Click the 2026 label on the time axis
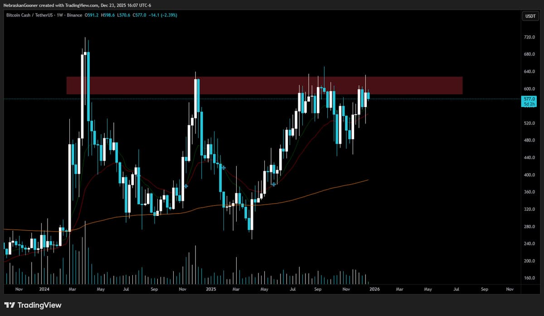Image resolution: width=544 pixels, height=316 pixels. 374,289
